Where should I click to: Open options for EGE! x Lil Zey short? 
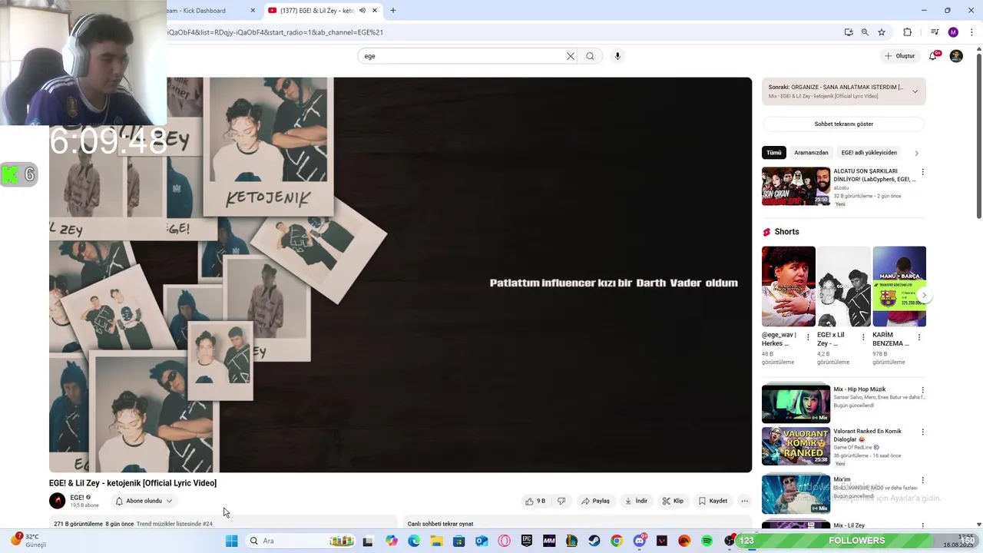(863, 336)
